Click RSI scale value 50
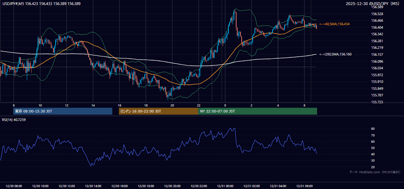Screen dimensions: 404x189 click(373, 148)
